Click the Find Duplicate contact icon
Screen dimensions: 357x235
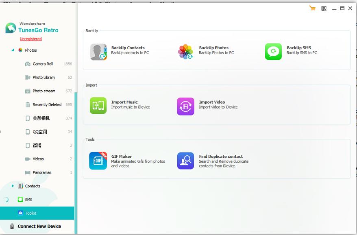(x=186, y=161)
